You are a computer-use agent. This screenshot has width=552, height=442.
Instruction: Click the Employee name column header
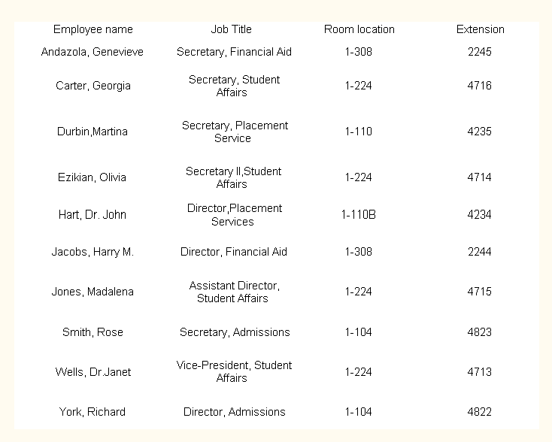(x=93, y=29)
